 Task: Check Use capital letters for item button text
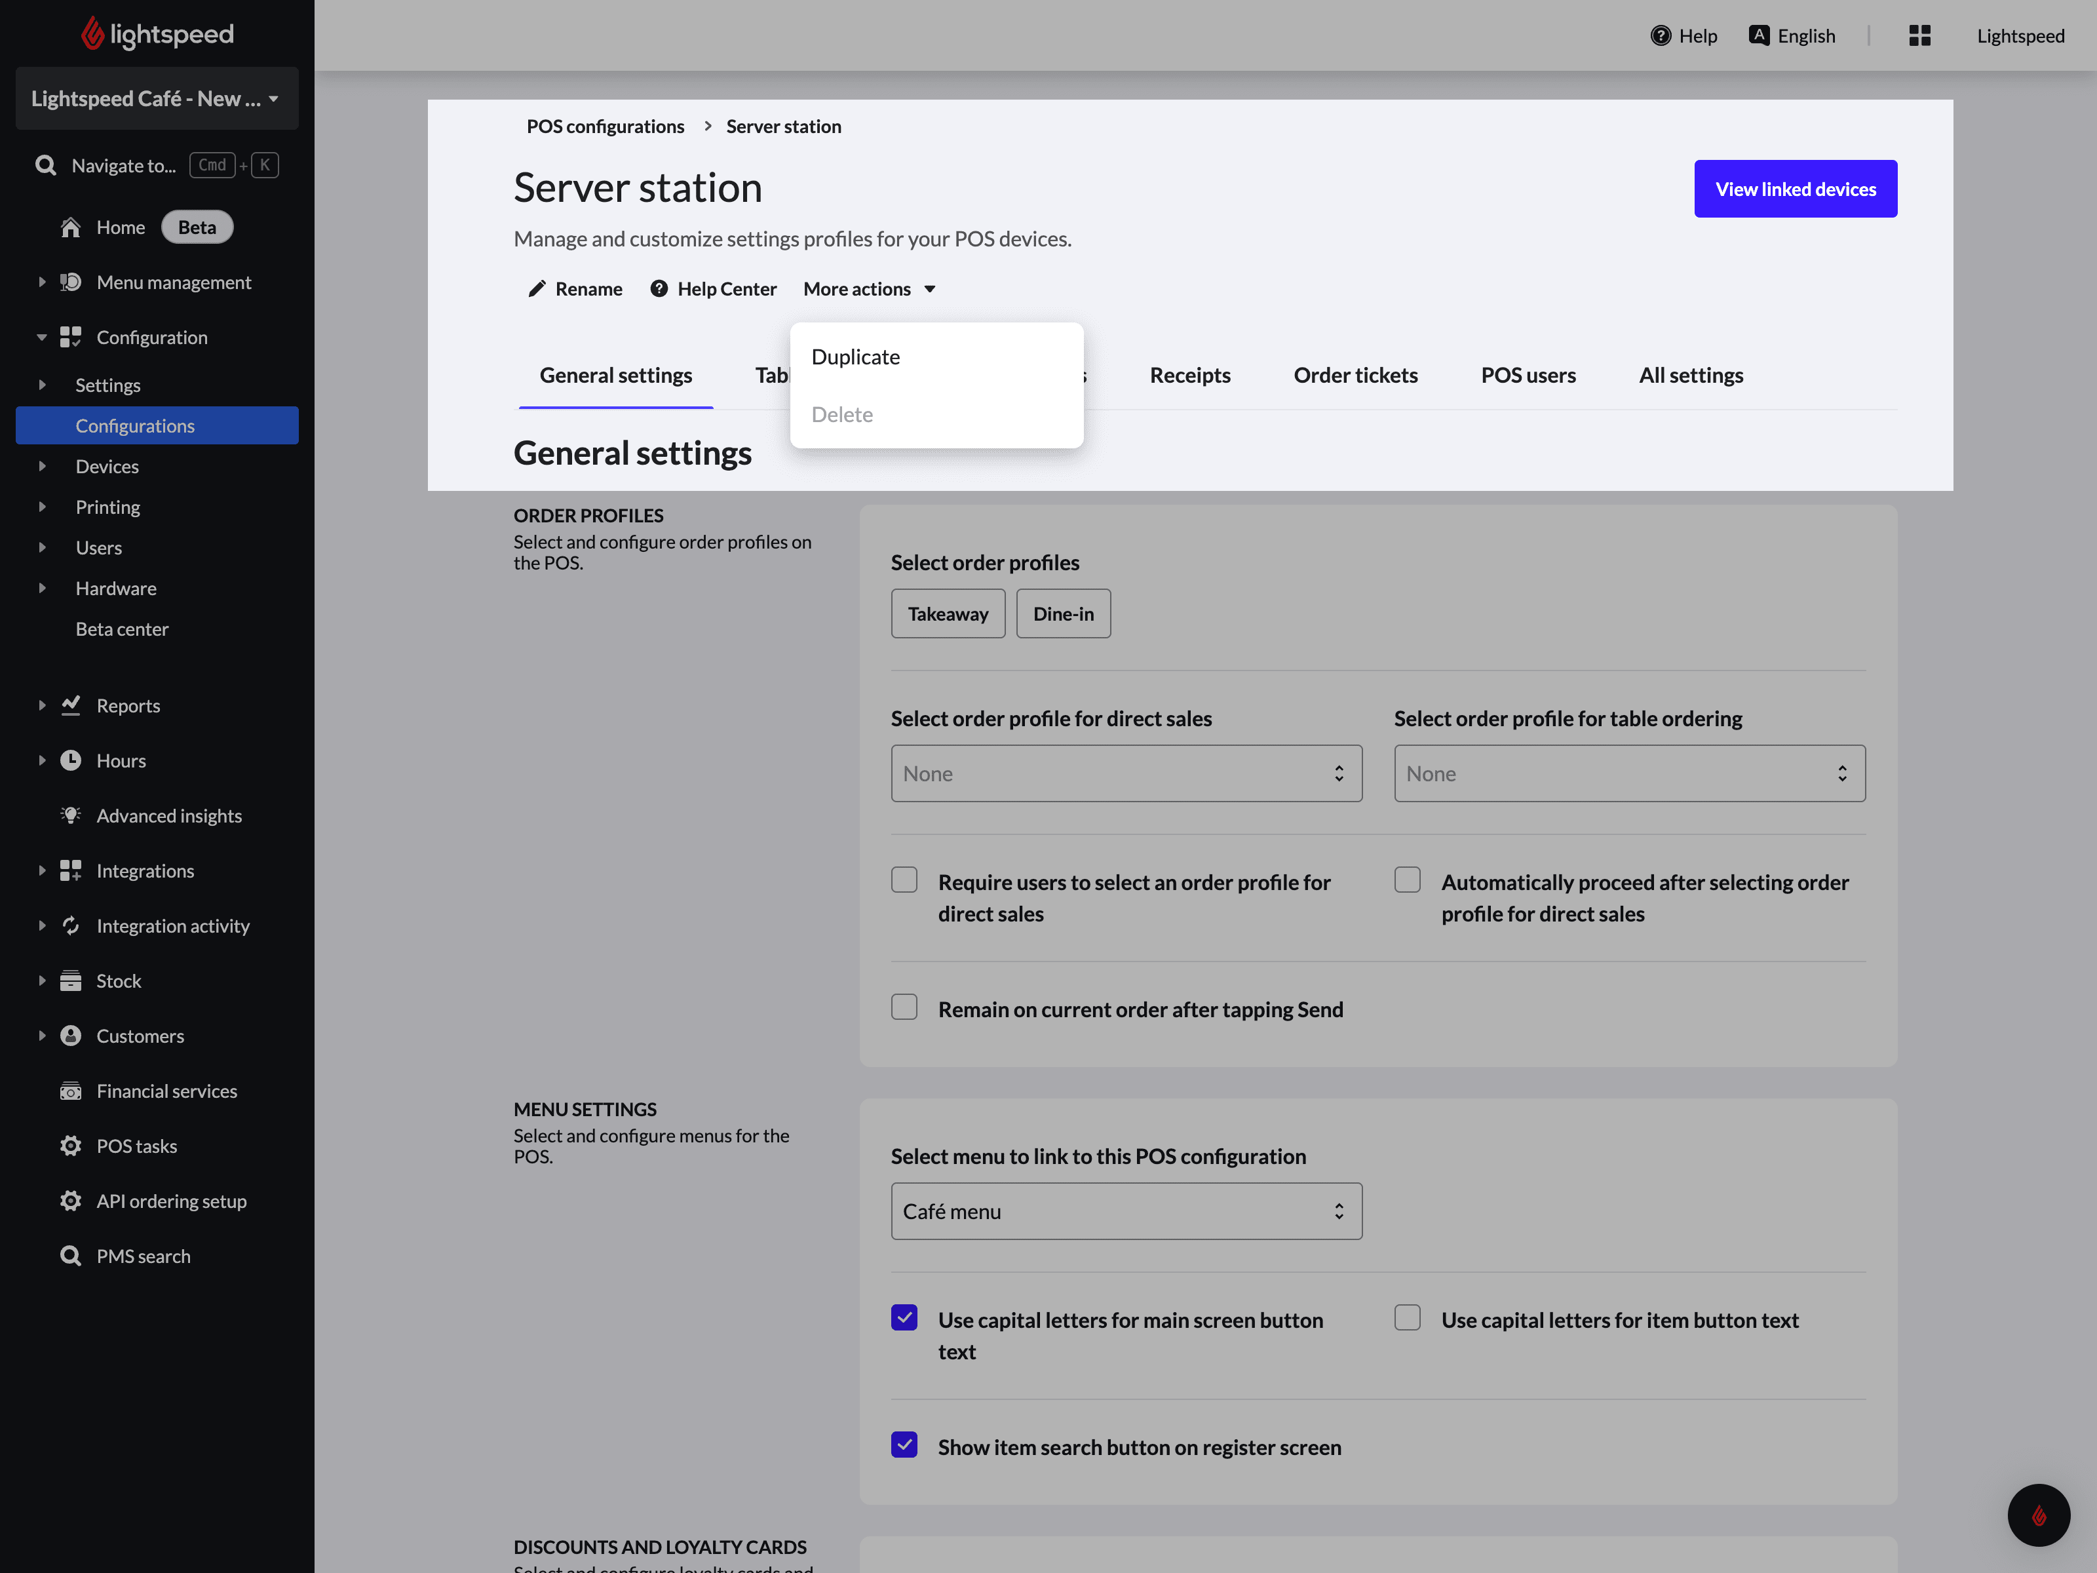(1408, 1319)
